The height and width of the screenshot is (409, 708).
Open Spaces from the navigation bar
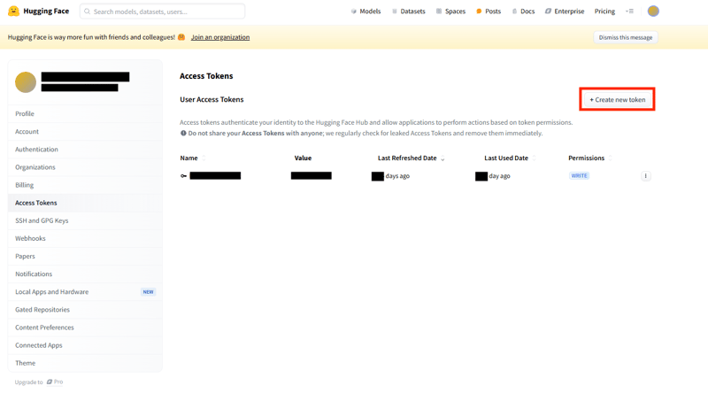[x=450, y=12]
